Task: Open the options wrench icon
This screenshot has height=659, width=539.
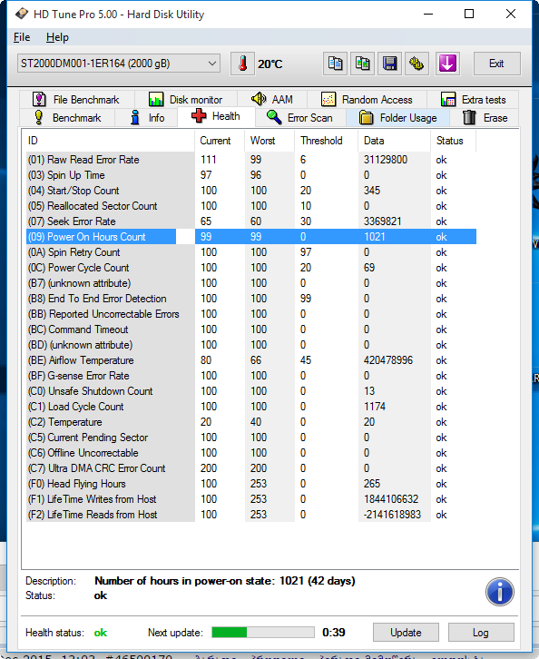Action: coord(416,64)
